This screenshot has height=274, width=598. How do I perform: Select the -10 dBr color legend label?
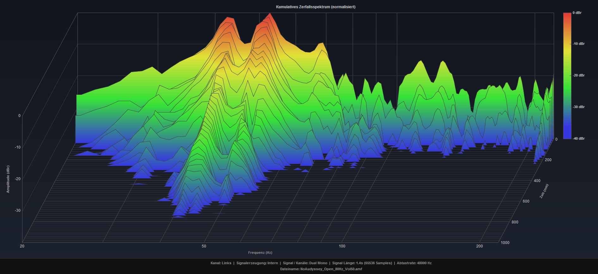click(x=578, y=44)
